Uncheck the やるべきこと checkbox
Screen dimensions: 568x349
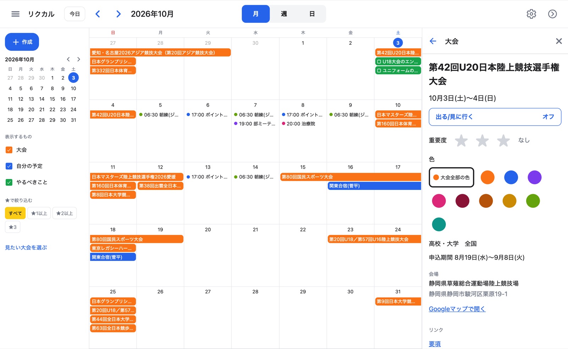pyautogui.click(x=9, y=182)
